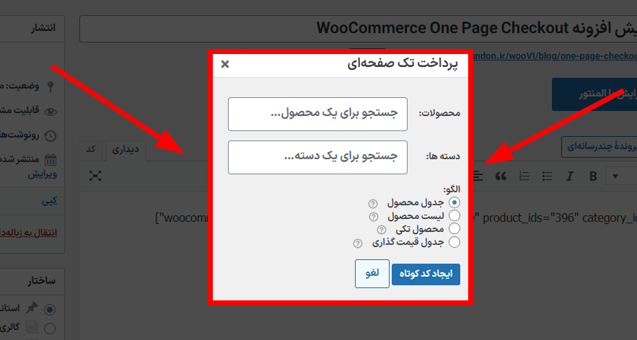This screenshot has height=340, width=637.
Task: Toggle fullscreen distraction-free editor icon
Action: click(x=95, y=176)
